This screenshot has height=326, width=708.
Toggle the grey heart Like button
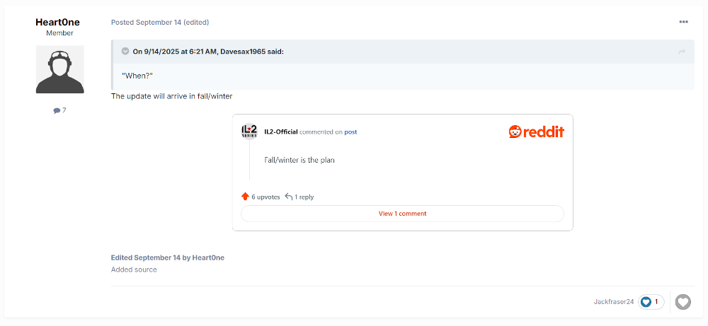[x=683, y=302]
